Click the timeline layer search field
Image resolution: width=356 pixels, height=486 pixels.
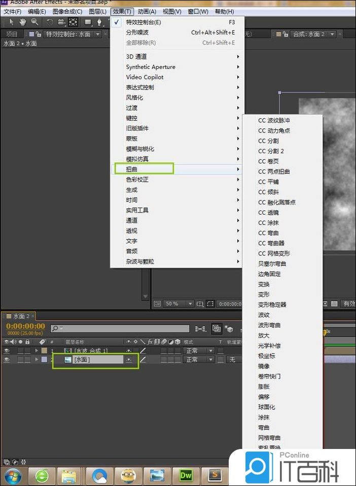coord(121,329)
